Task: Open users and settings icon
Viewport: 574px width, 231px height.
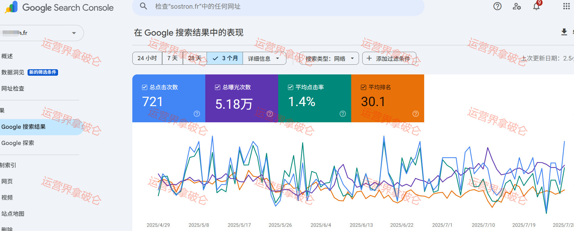Action: [517, 6]
